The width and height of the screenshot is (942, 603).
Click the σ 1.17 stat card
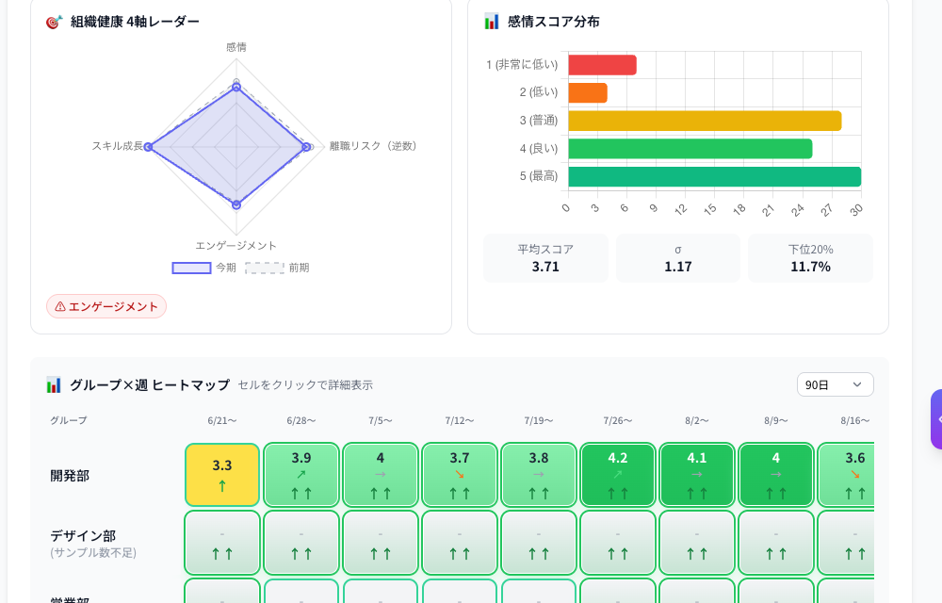coord(677,258)
